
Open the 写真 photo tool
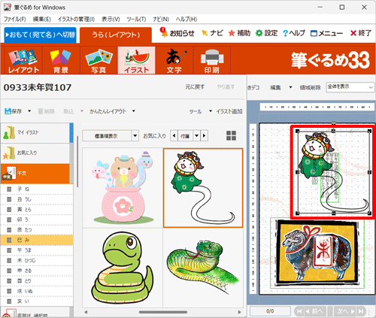(99, 61)
